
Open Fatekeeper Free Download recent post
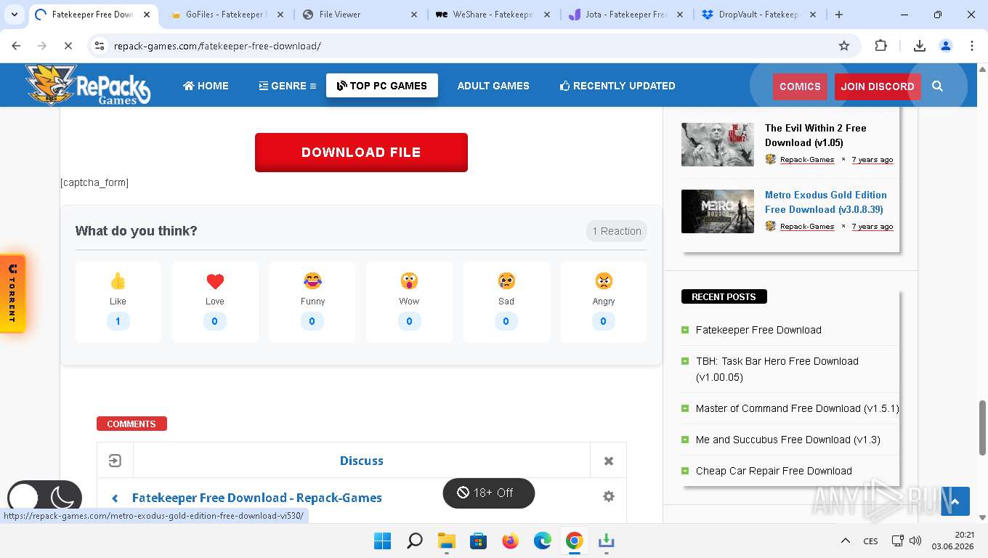coord(758,330)
